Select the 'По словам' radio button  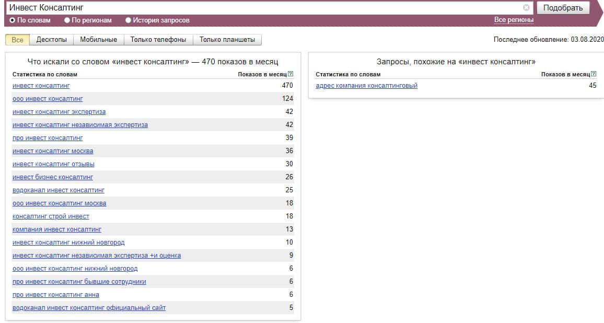coord(13,20)
